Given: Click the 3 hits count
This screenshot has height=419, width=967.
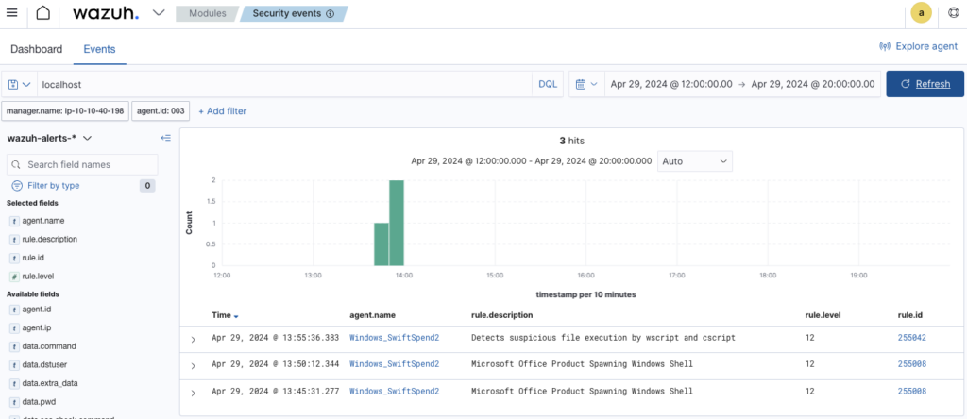Looking at the screenshot, I should [x=571, y=142].
